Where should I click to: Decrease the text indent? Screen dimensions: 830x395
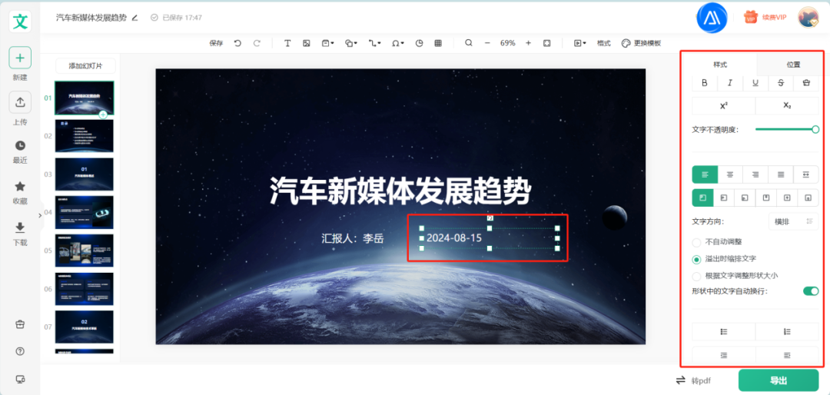pos(724,355)
